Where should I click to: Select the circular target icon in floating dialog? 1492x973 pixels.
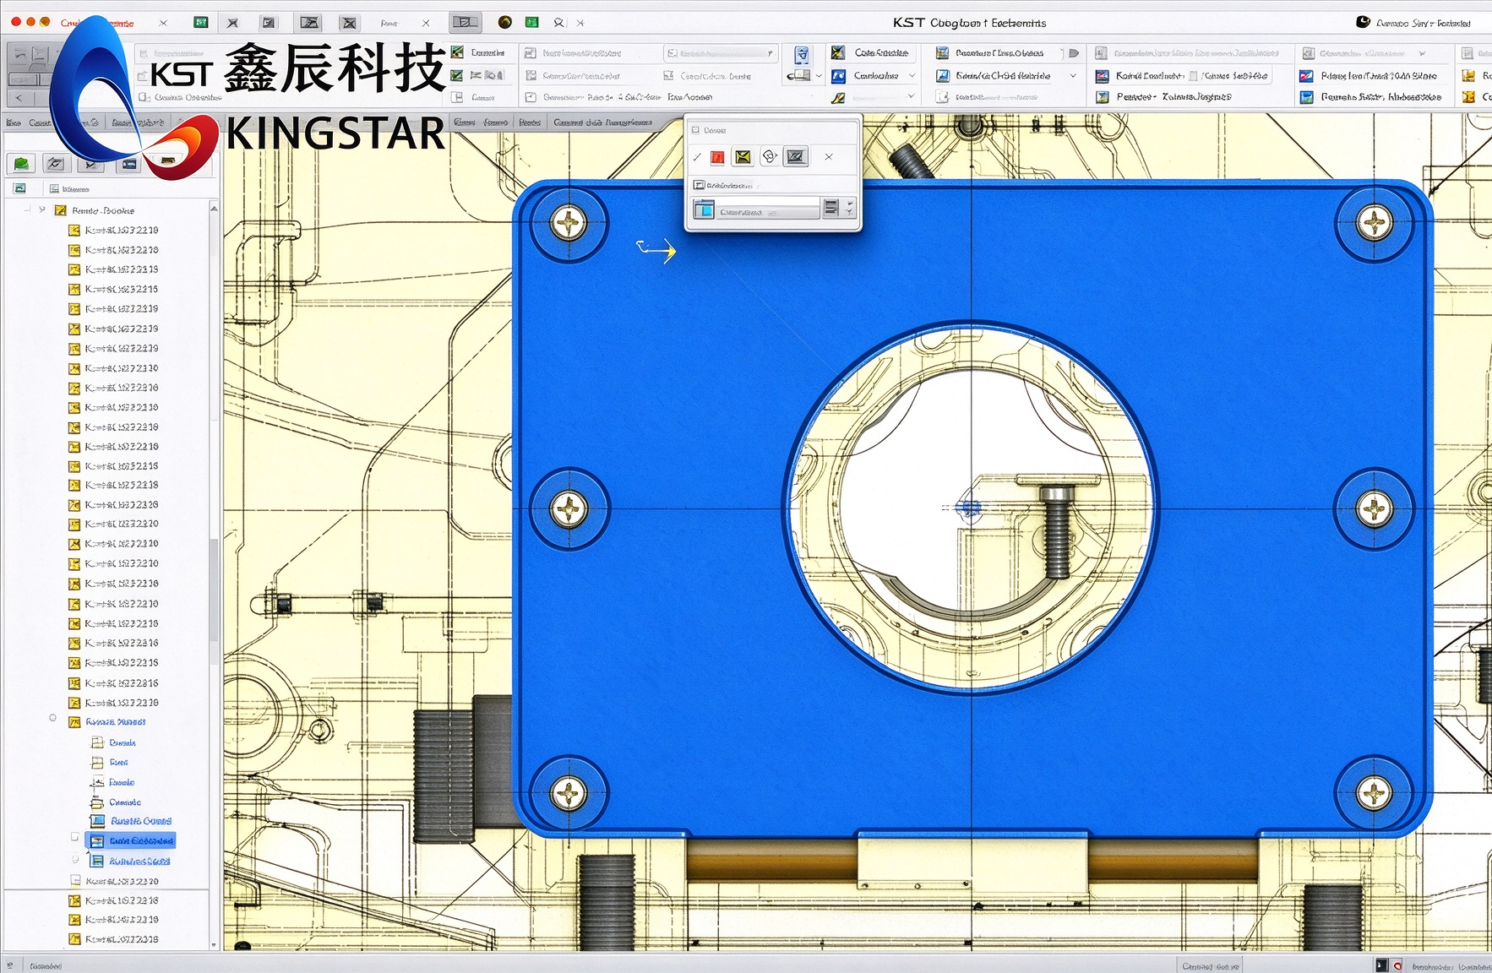click(x=769, y=156)
